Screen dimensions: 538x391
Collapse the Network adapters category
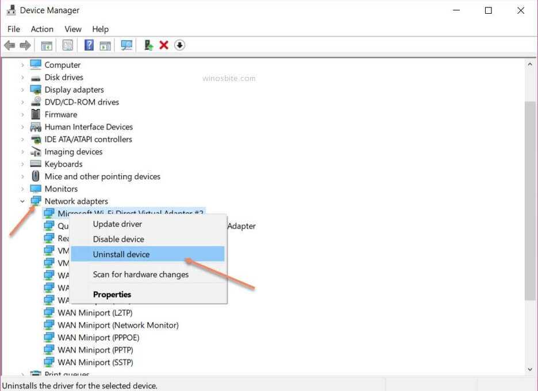22,202
